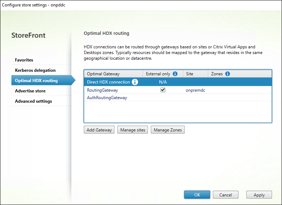Click the Site column header
Screen dimensions: 282x205
click(190, 74)
